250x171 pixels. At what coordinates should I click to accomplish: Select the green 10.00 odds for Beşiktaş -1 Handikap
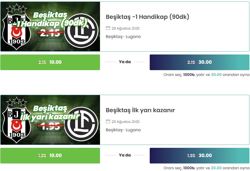[x=50, y=62]
